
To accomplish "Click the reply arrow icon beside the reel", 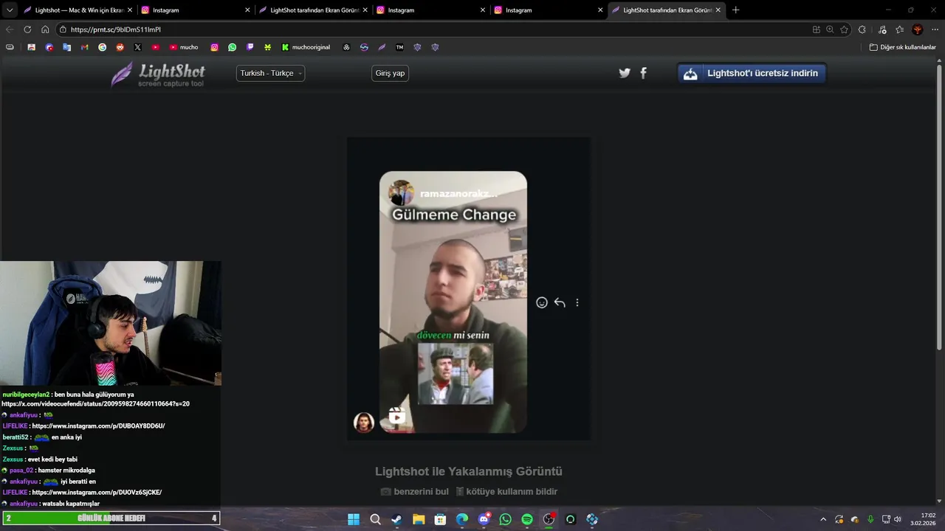I will click(560, 302).
